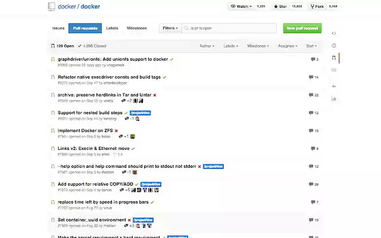This screenshot has width=381, height=238.
Task: Star the docker repository
Action: point(280,7)
